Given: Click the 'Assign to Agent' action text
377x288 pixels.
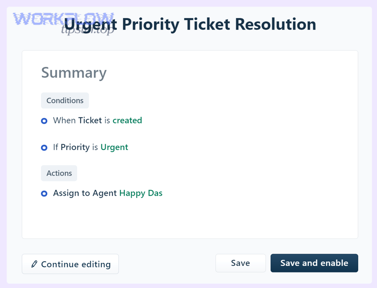Looking at the screenshot, I should 85,193.
